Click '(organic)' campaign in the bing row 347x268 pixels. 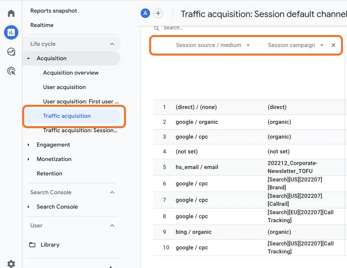pyautogui.click(x=279, y=232)
